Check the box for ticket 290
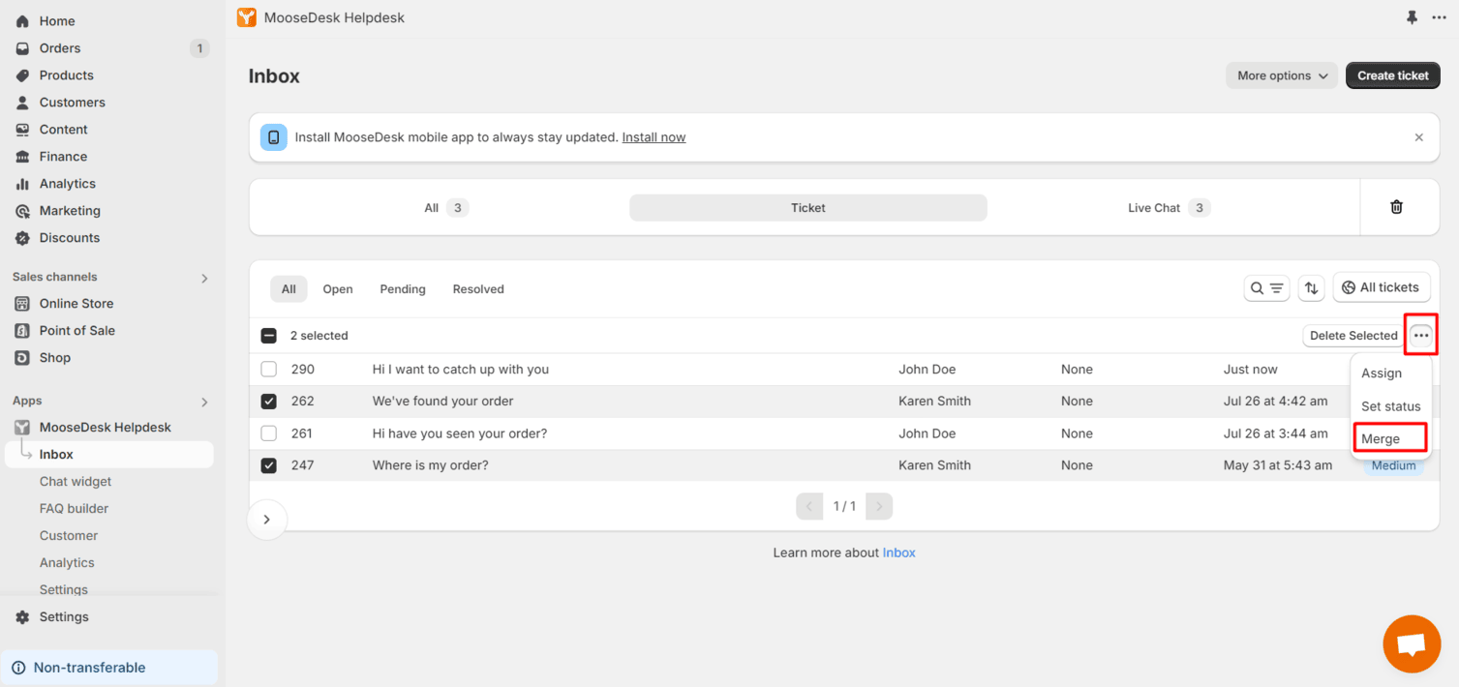 (269, 370)
